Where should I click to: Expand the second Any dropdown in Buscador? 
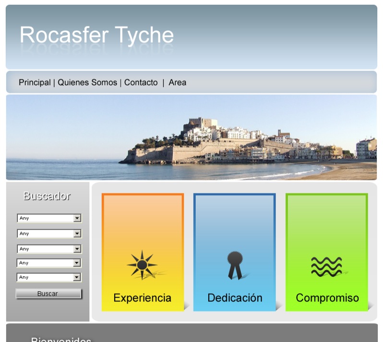pos(49,234)
